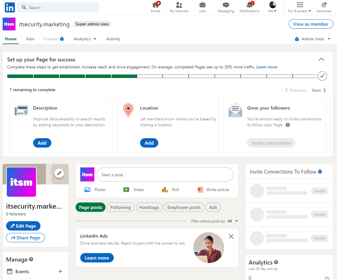This screenshot has height=280, width=337.
Task: Attach a Photo to a new post
Action: pyautogui.click(x=95, y=190)
